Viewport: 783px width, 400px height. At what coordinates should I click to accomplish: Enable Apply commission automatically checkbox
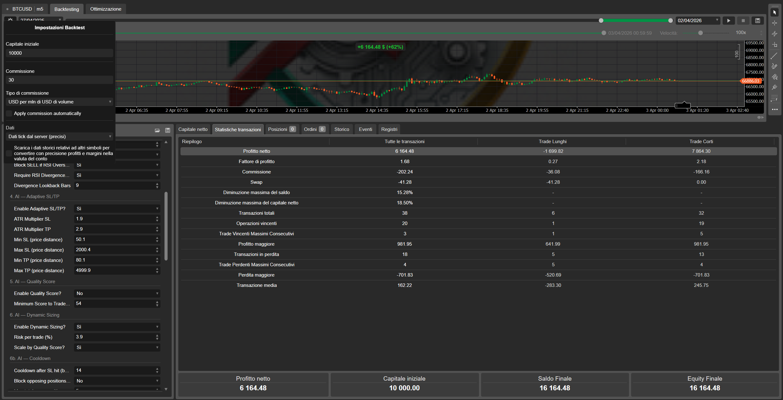[9, 113]
